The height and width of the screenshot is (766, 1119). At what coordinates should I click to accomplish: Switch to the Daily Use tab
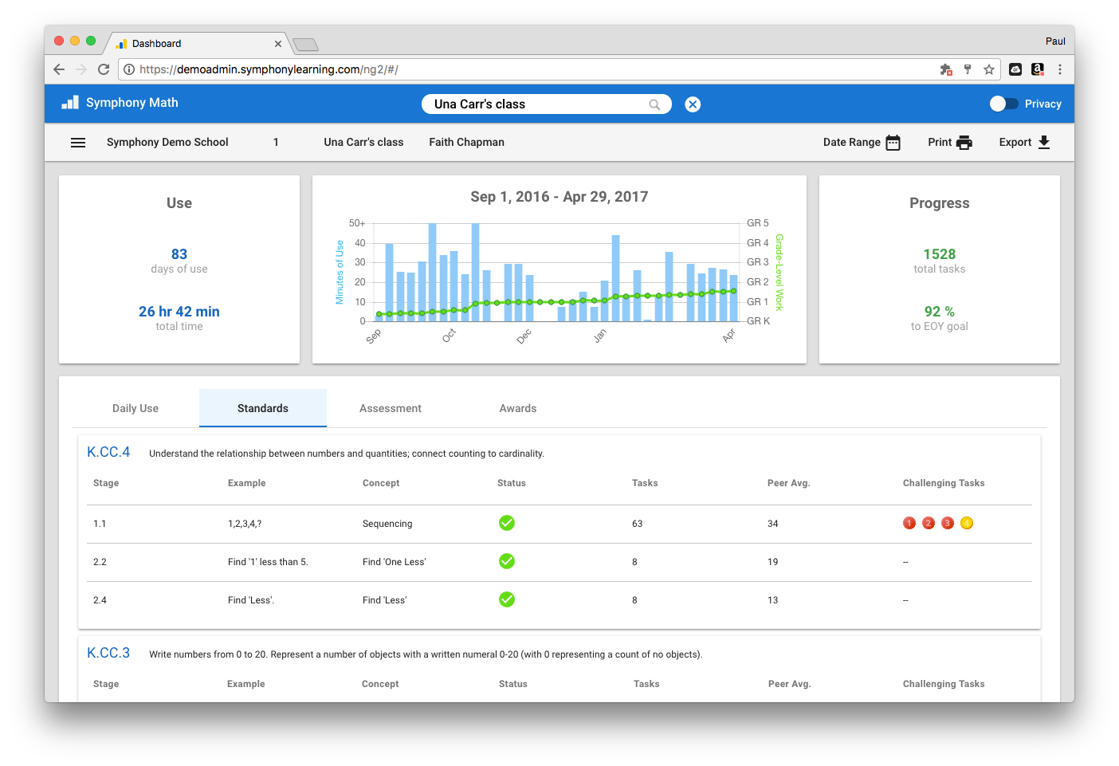click(x=135, y=408)
